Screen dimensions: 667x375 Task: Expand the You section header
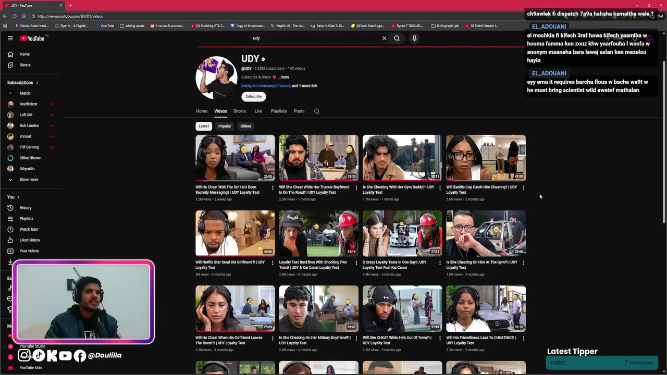click(13, 197)
